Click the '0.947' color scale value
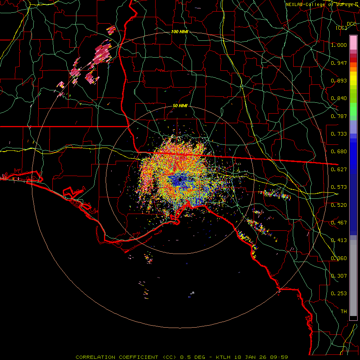360x360 pixels. (x=339, y=63)
